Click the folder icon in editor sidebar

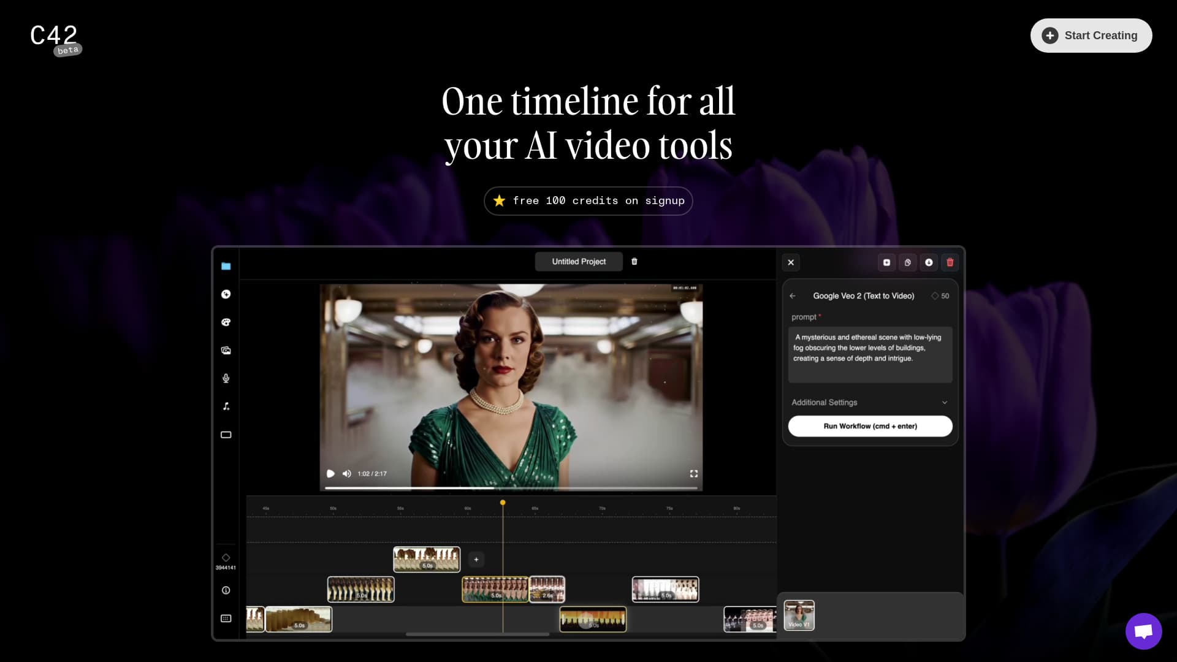point(226,266)
